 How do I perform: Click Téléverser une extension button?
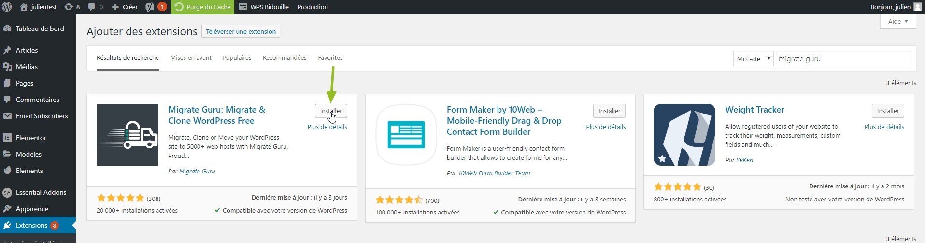pyautogui.click(x=241, y=31)
